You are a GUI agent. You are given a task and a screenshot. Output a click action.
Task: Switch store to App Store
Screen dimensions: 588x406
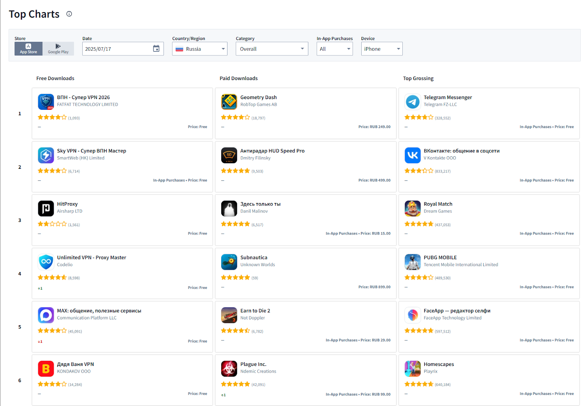[29, 48]
